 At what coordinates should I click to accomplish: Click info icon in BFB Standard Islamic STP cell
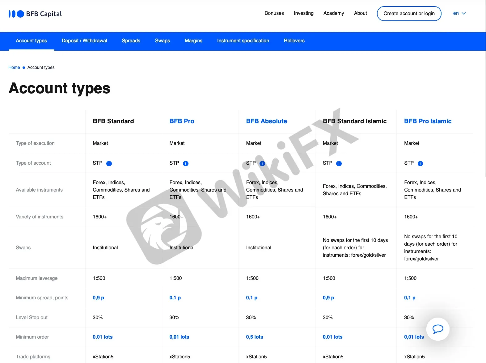point(339,163)
